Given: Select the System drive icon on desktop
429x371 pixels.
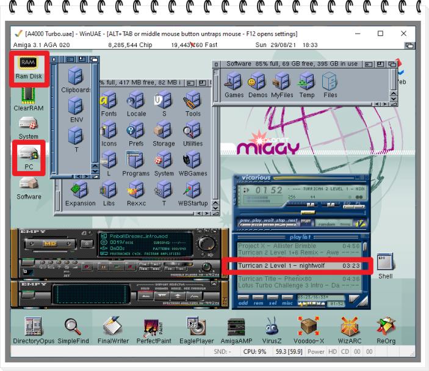Looking at the screenshot, I should [29, 128].
